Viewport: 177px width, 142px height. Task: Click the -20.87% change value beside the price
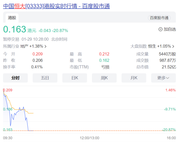pos(60,31)
